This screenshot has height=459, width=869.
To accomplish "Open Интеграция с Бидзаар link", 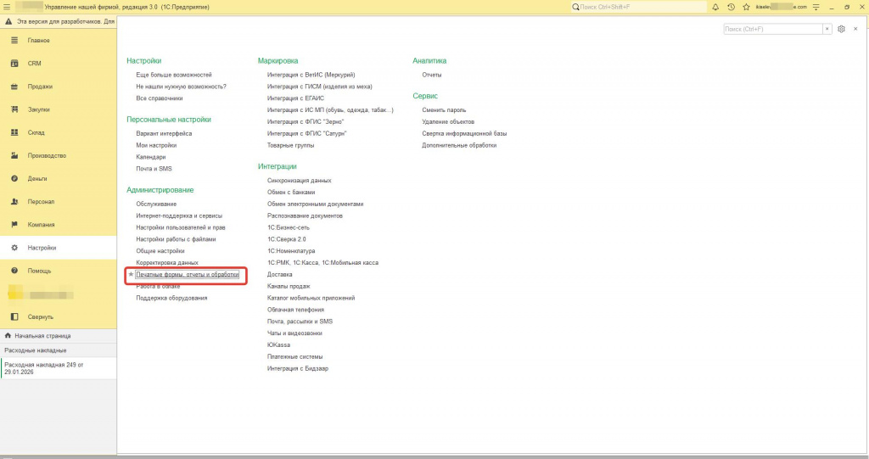I will tap(298, 368).
